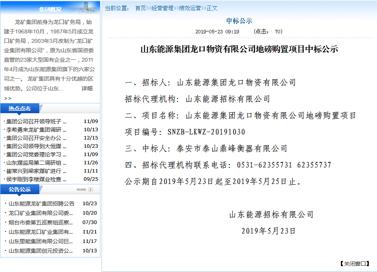377x272 pixels.
Task: Click the 中标公示 page heading
Action: click(239, 21)
